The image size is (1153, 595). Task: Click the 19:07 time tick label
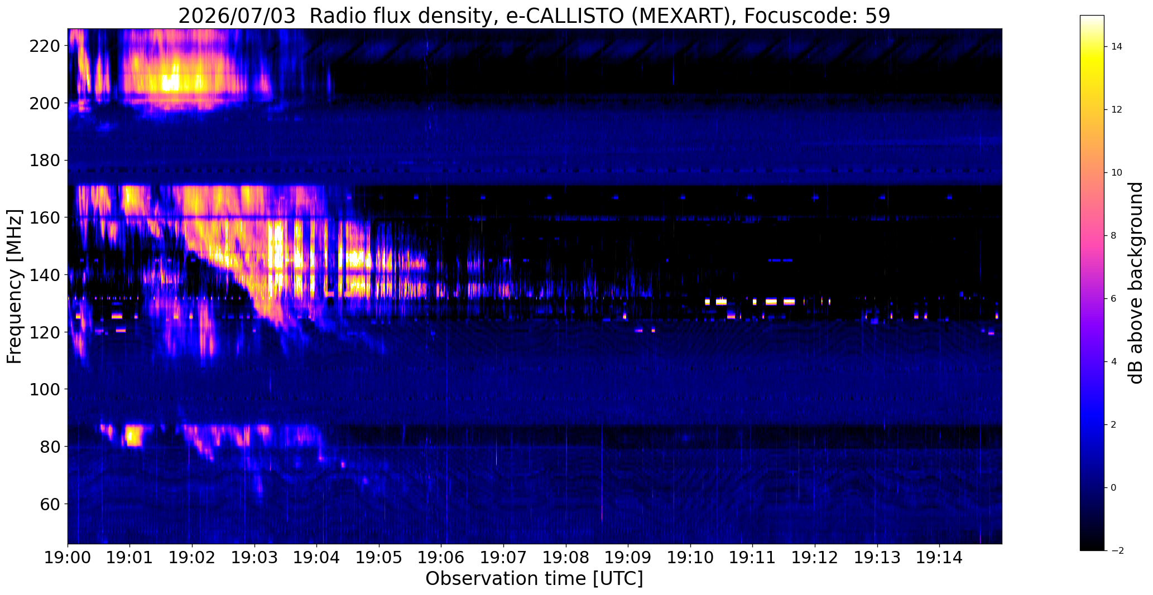pyautogui.click(x=503, y=558)
